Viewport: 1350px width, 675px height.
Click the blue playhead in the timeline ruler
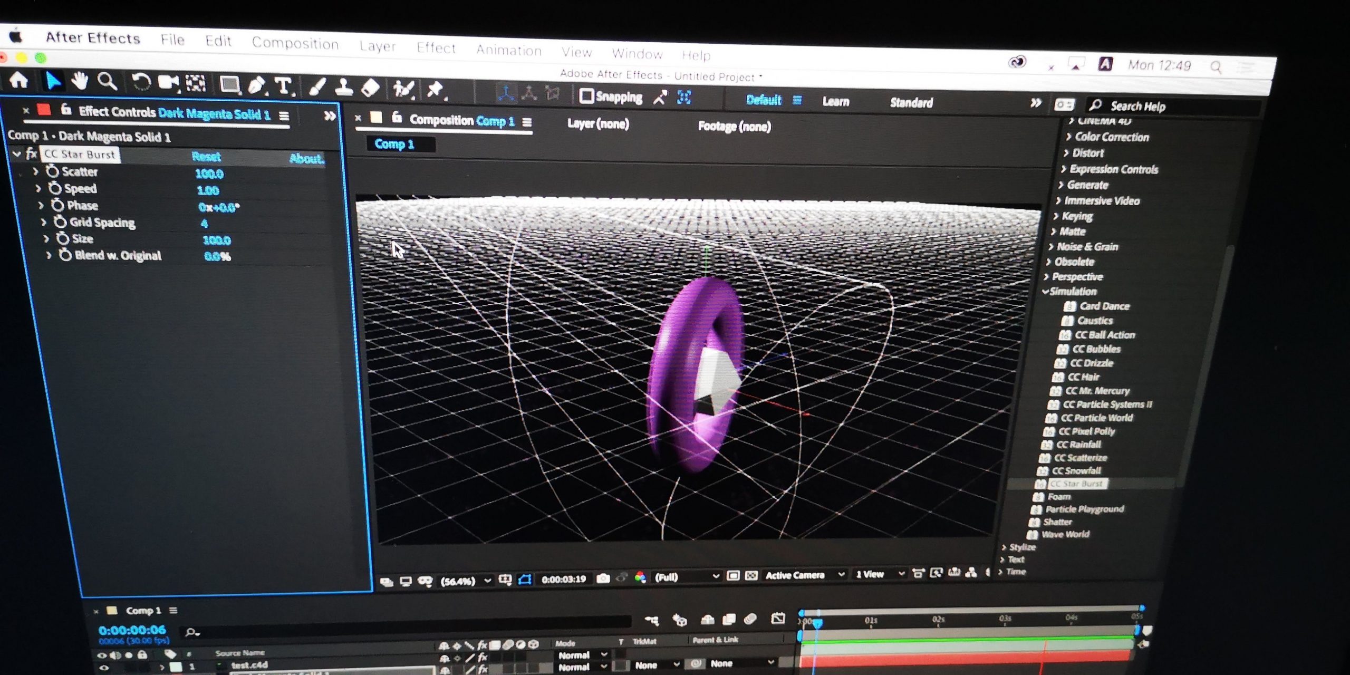[x=817, y=623]
